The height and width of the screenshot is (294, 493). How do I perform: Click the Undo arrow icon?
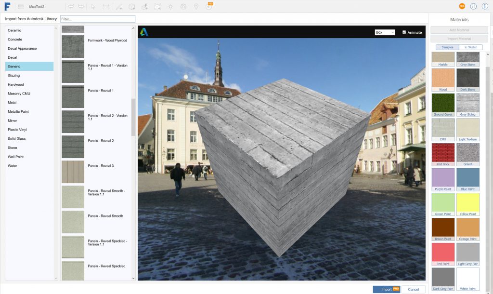click(71, 7)
